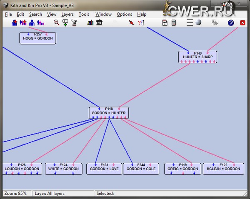Open the Window menu
The image size is (250, 199).
103,14
